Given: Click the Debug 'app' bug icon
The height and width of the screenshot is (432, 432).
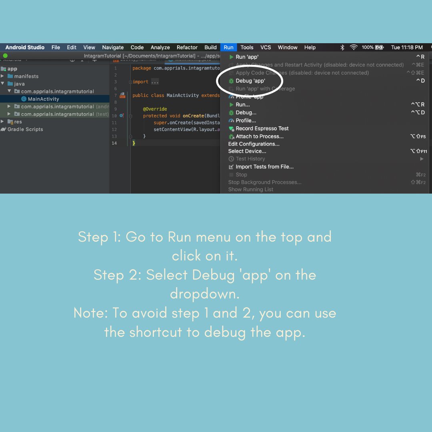Looking at the screenshot, I should [x=231, y=81].
